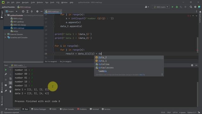202x114 pixels.
Task: Open TODO tool window
Action: 53,109
